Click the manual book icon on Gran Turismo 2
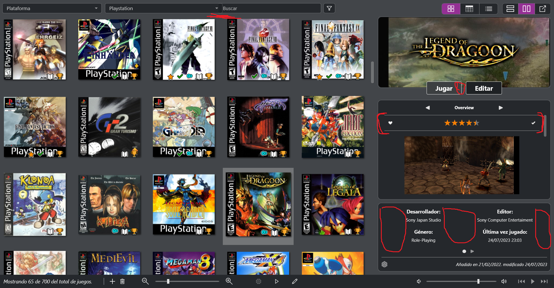 pyautogui.click(x=125, y=154)
